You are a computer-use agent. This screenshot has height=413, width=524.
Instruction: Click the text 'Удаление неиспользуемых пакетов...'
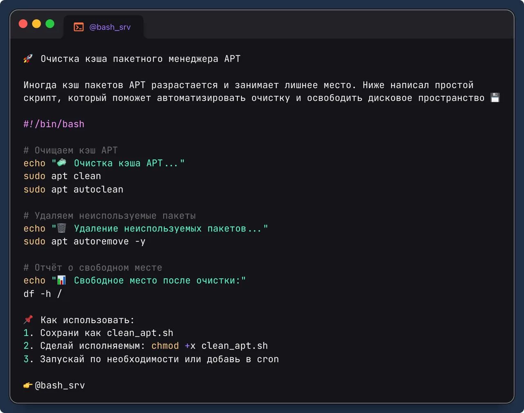coord(168,229)
